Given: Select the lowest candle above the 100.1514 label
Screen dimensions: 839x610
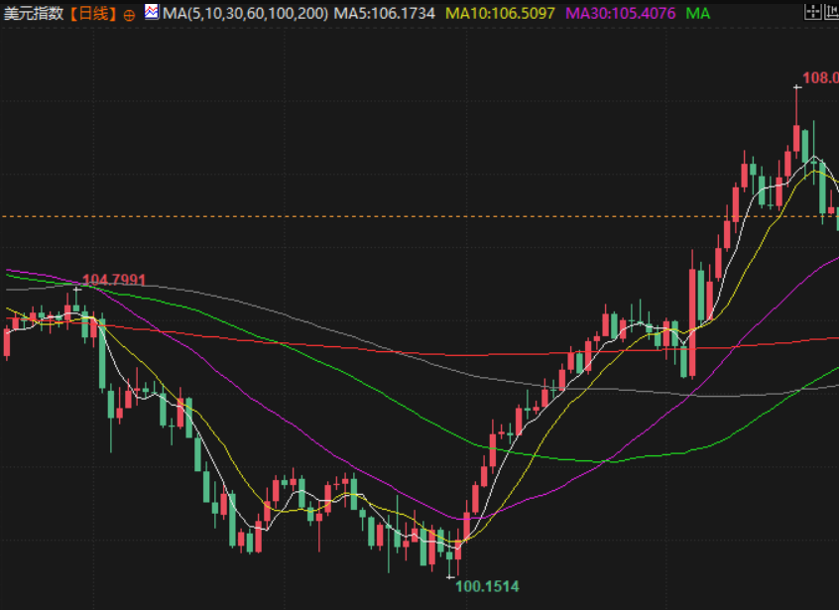Looking at the screenshot, I should pyautogui.click(x=451, y=555).
